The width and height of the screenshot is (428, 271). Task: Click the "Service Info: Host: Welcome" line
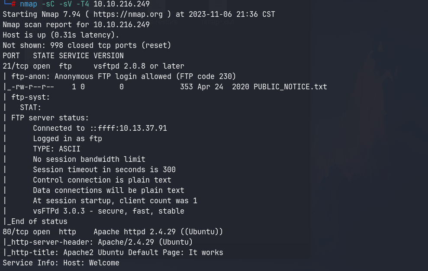coord(61,263)
